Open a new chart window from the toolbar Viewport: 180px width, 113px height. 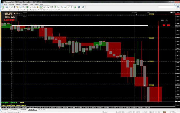[3, 7]
